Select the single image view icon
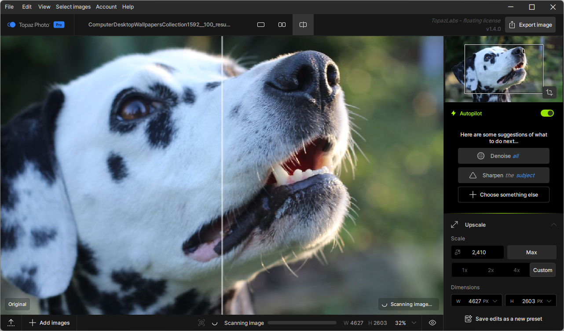 261,25
